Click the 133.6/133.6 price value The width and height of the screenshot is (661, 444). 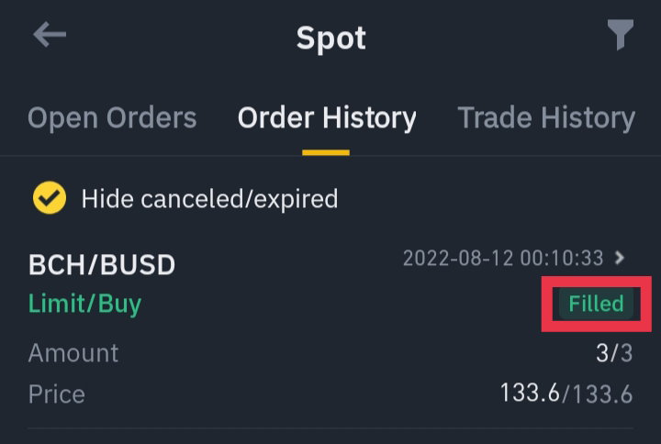(x=566, y=394)
